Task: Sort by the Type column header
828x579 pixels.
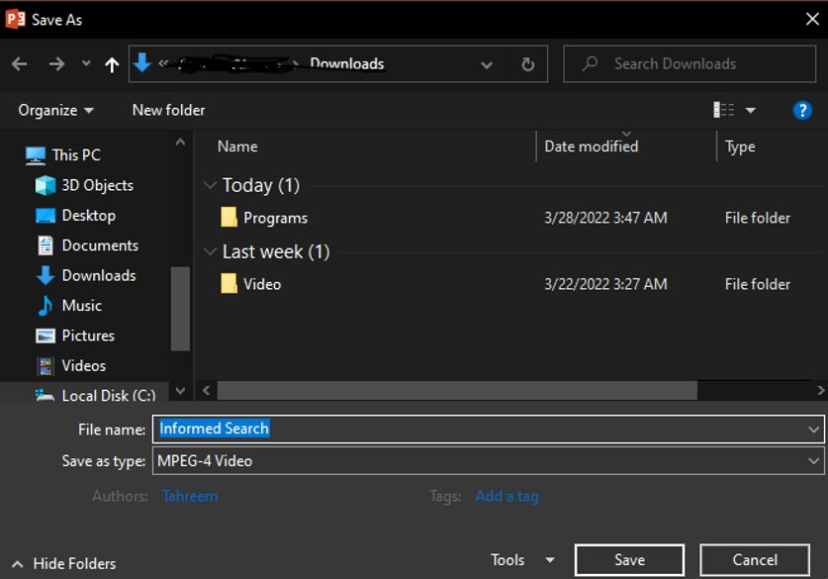Action: pos(740,146)
